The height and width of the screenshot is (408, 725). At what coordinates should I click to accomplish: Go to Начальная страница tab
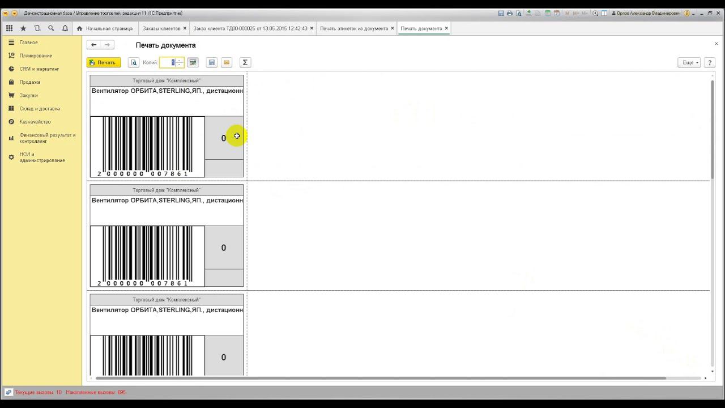105,28
